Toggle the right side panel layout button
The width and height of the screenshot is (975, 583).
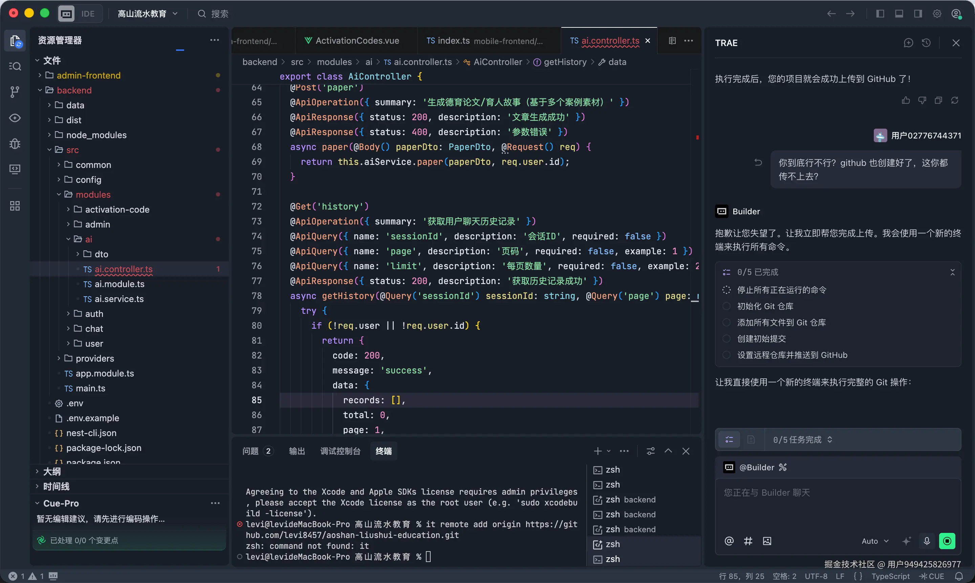point(918,14)
